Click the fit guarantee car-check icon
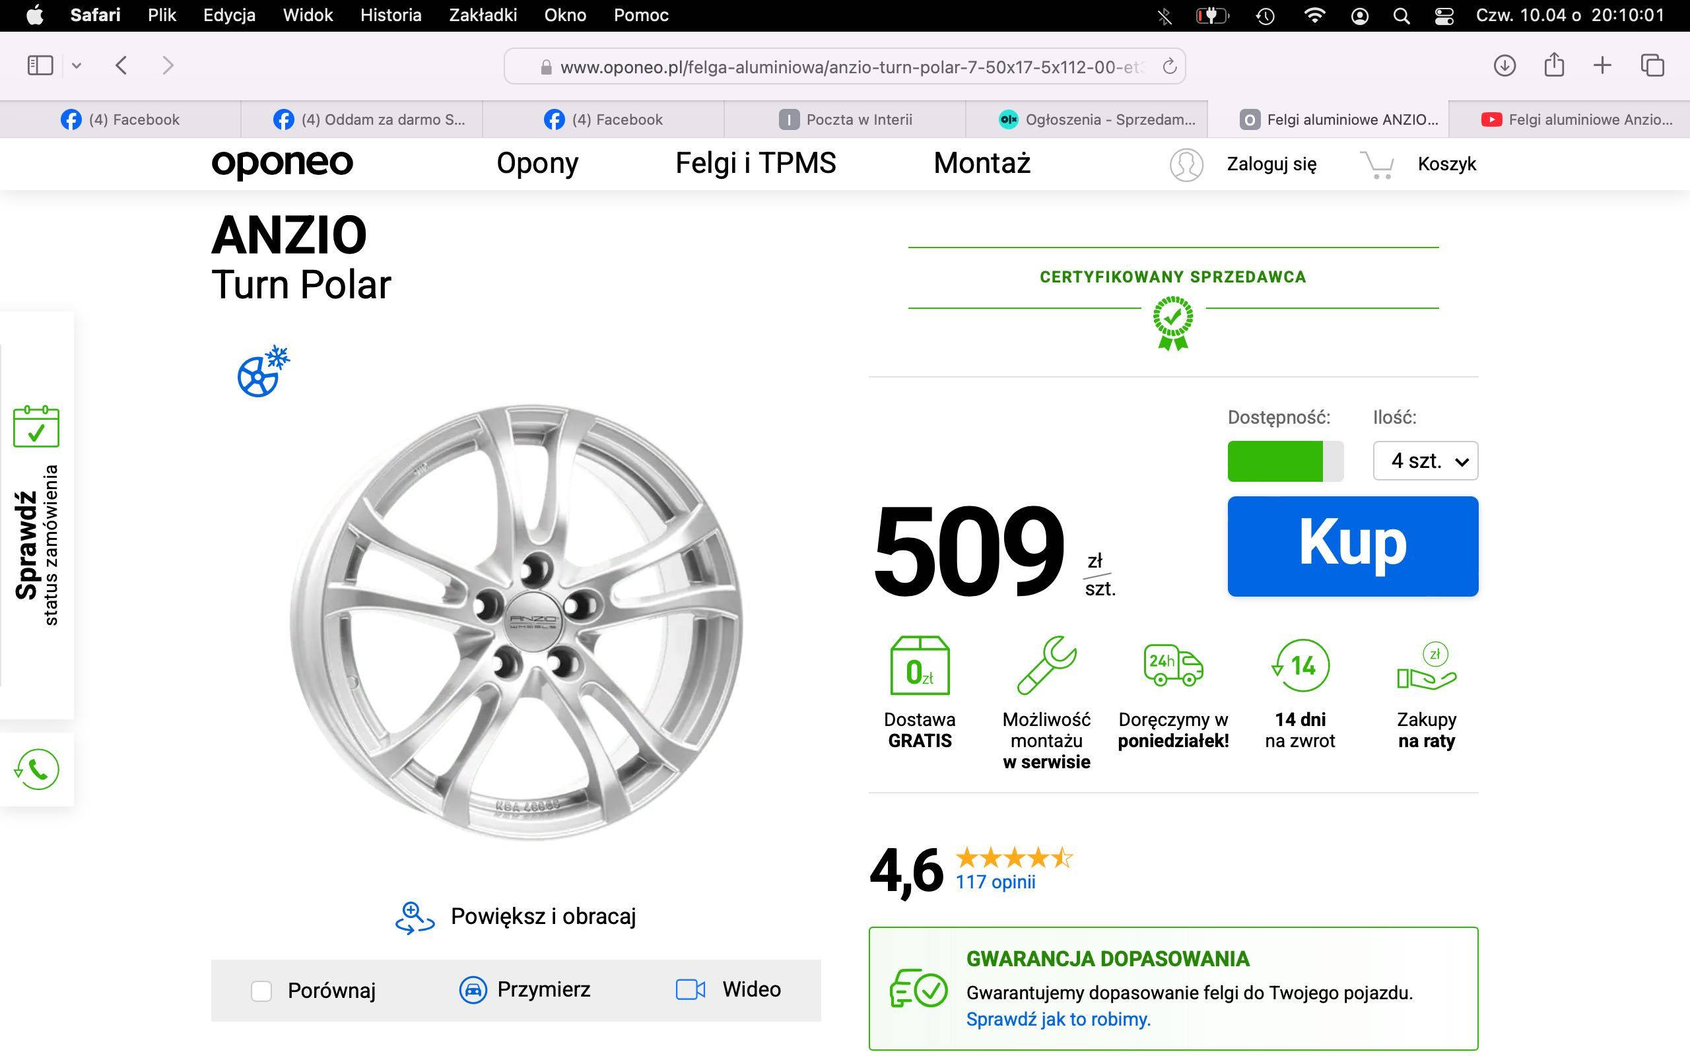 tap(918, 988)
